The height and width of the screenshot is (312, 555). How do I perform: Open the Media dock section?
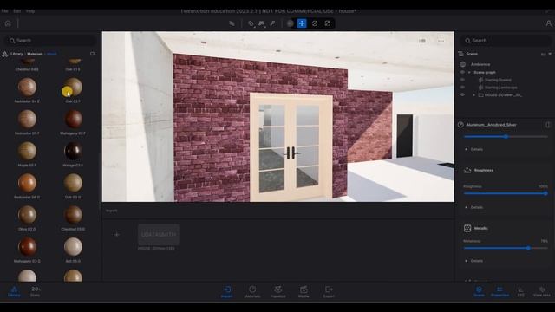point(304,292)
